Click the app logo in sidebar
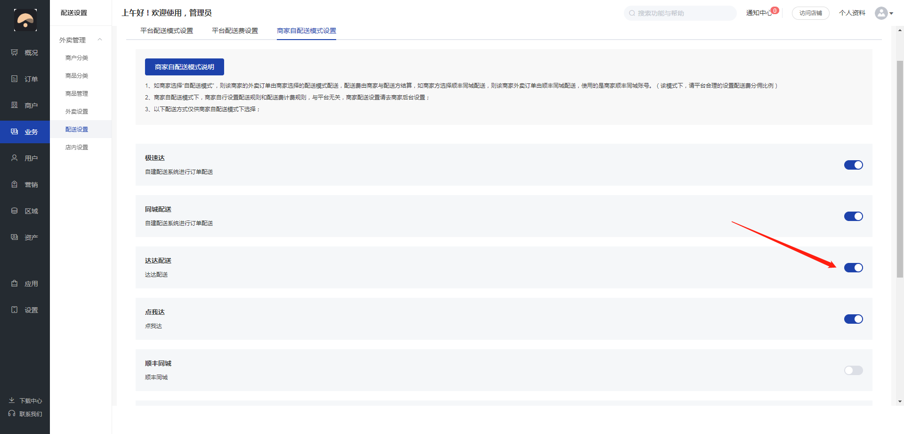 (25, 20)
